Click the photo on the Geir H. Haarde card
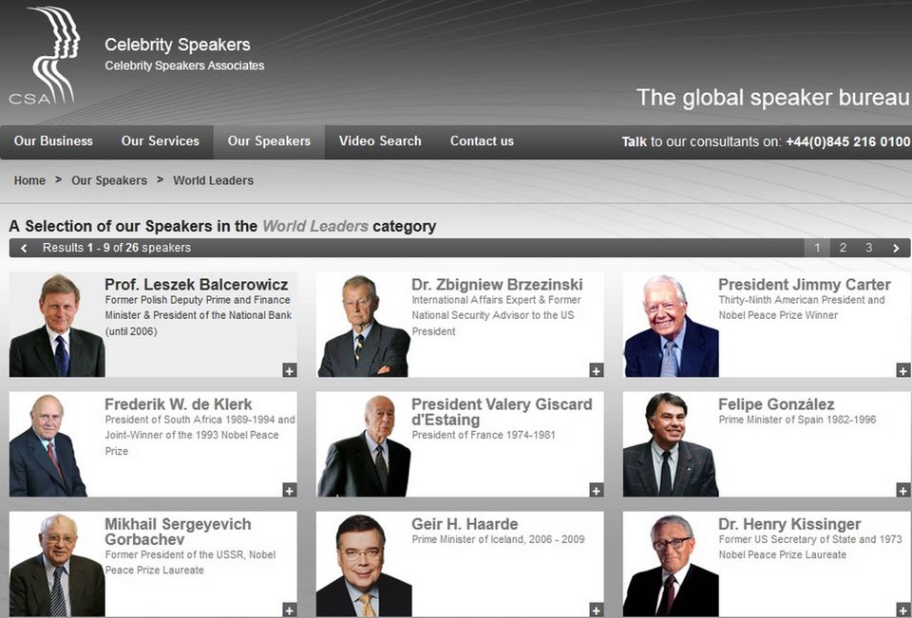The image size is (912, 618). 363,566
